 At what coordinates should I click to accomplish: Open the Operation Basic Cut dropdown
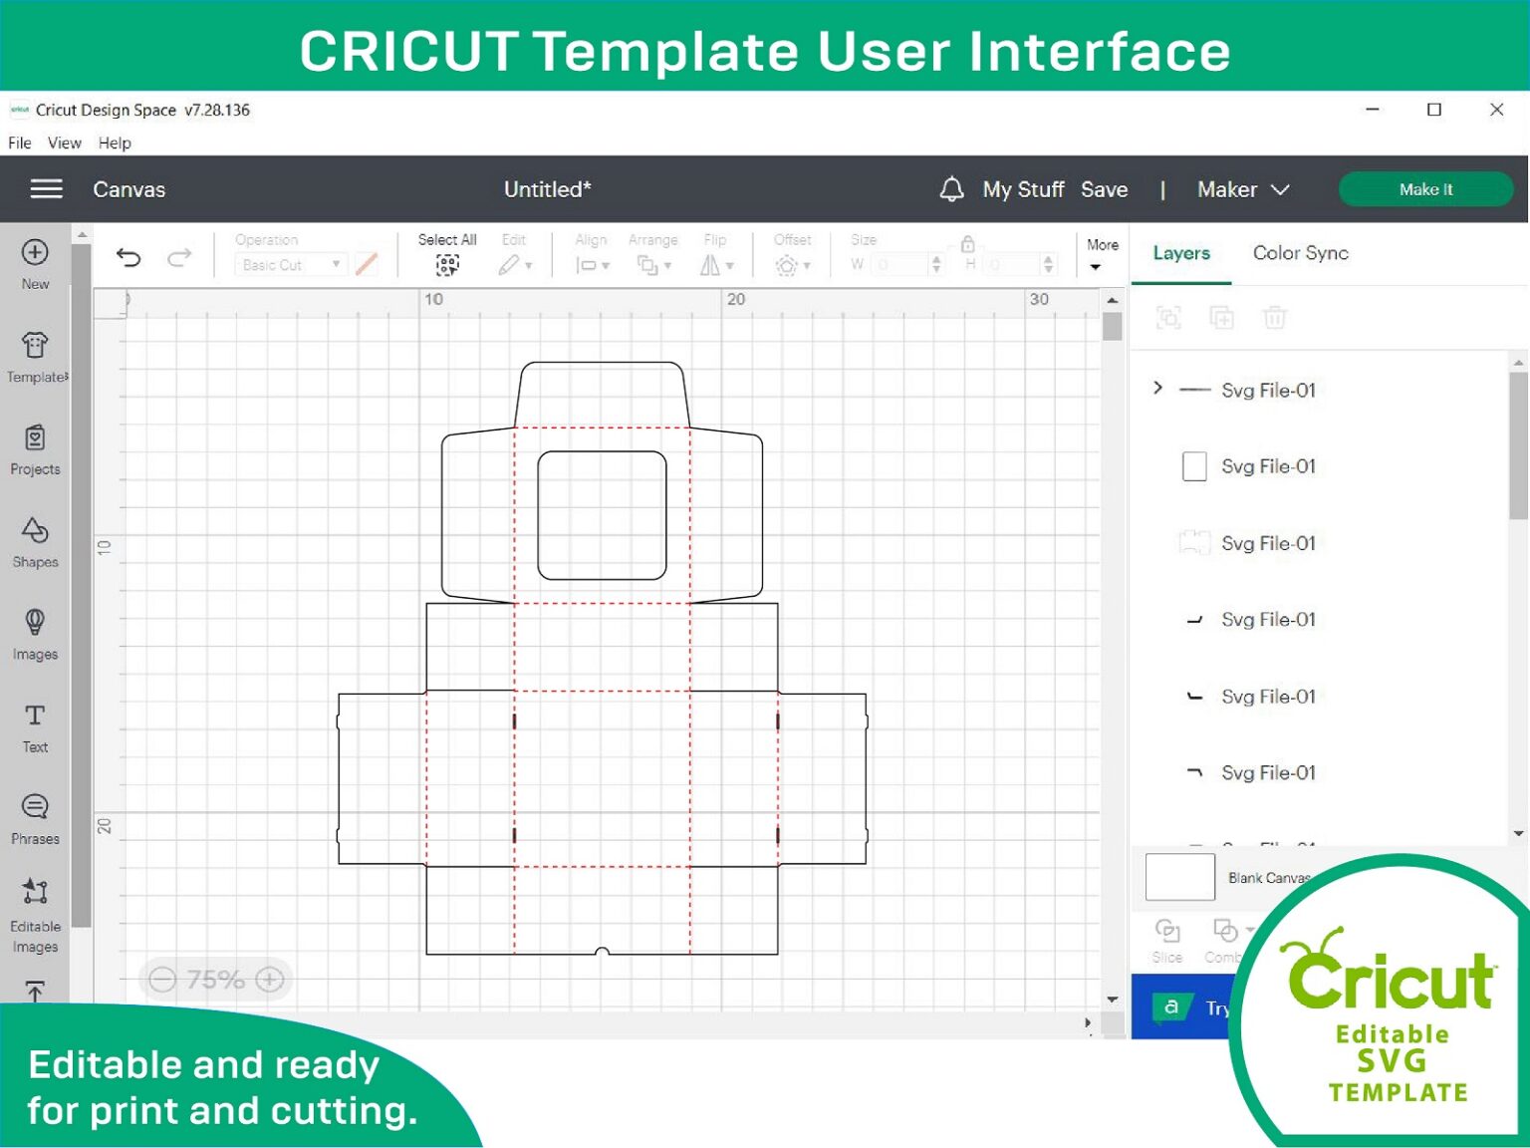tap(291, 264)
